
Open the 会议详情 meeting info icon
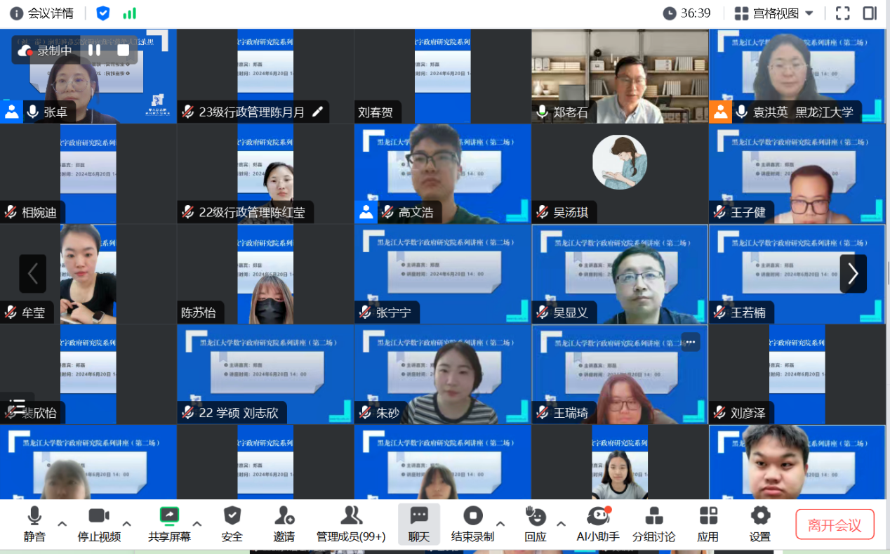point(16,13)
